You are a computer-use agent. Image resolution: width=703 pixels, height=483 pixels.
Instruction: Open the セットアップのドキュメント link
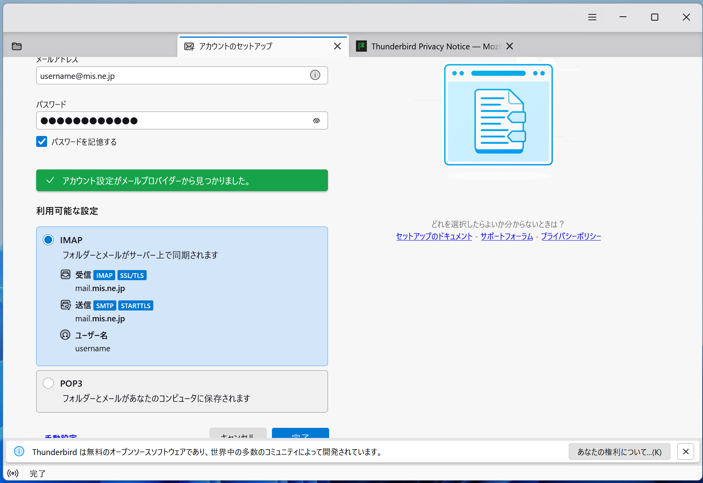coord(434,236)
